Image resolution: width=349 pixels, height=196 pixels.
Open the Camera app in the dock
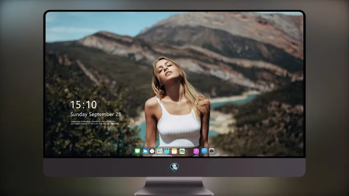[212, 151]
